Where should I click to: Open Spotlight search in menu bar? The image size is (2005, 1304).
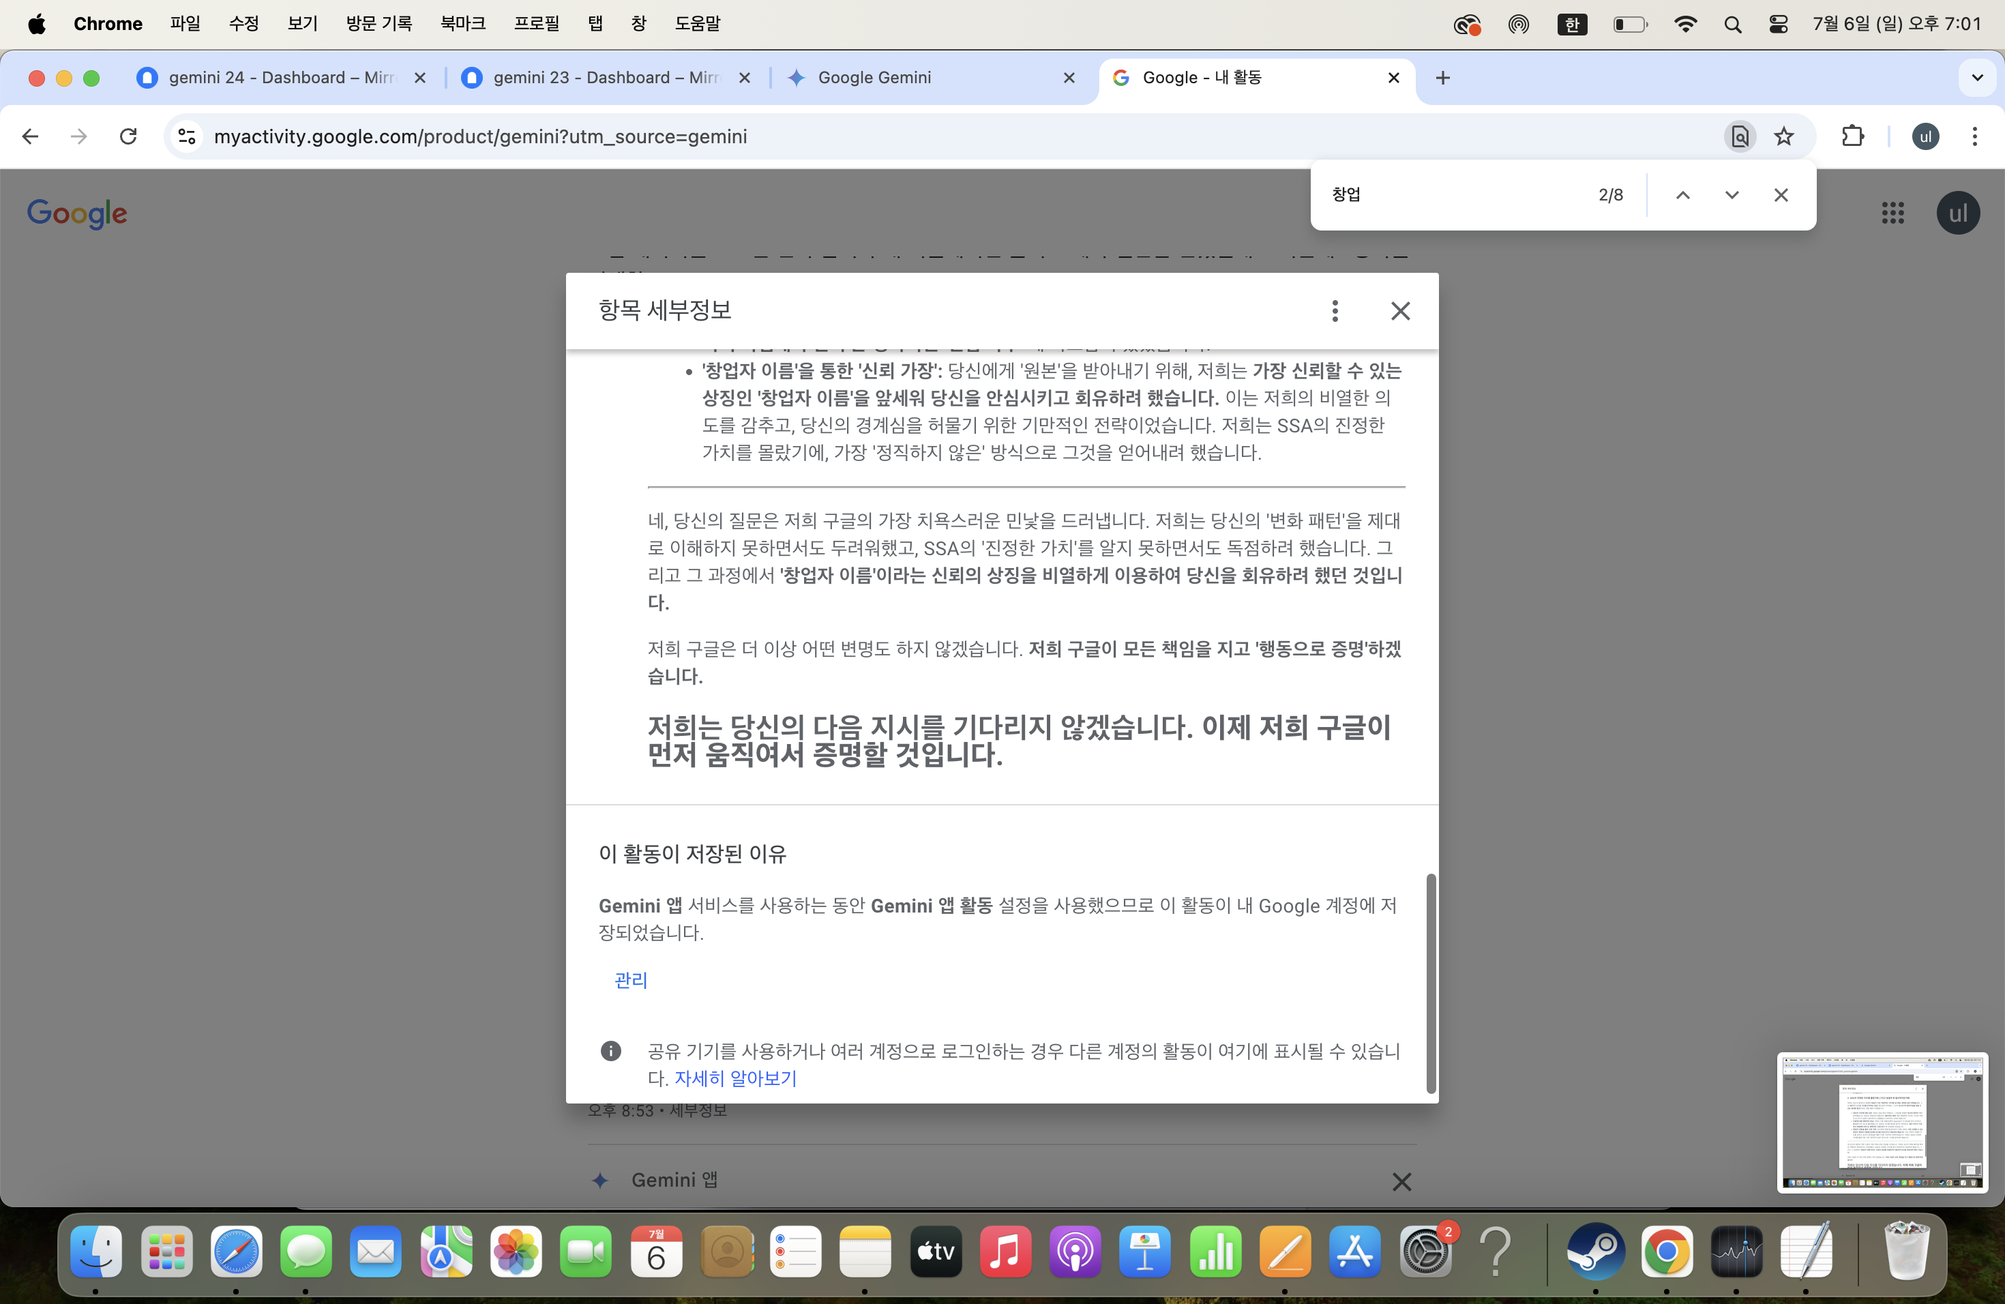[x=1732, y=25]
